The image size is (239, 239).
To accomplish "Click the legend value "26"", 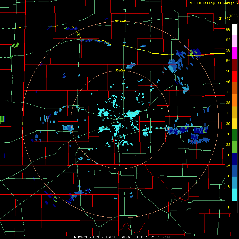I will [x=228, y=134].
